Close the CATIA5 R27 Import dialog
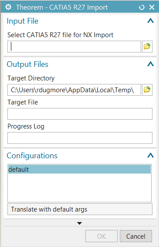 click(152, 7)
